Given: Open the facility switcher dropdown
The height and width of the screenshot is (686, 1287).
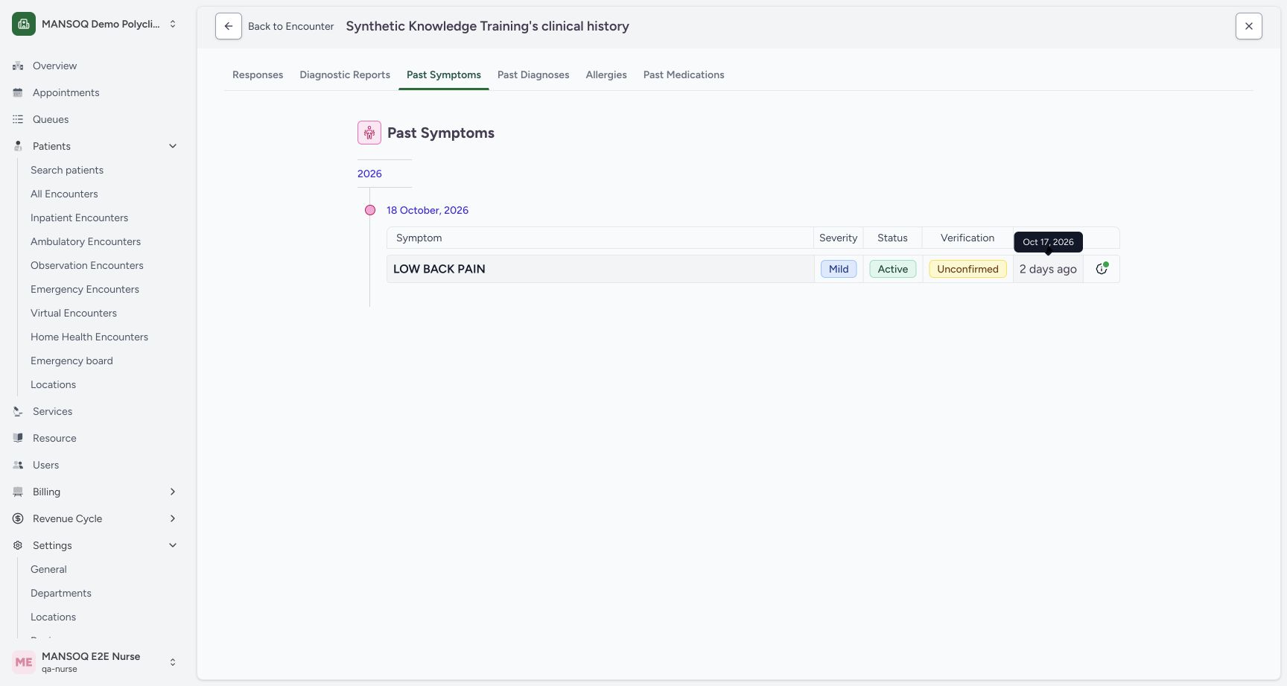Looking at the screenshot, I should click(x=173, y=24).
